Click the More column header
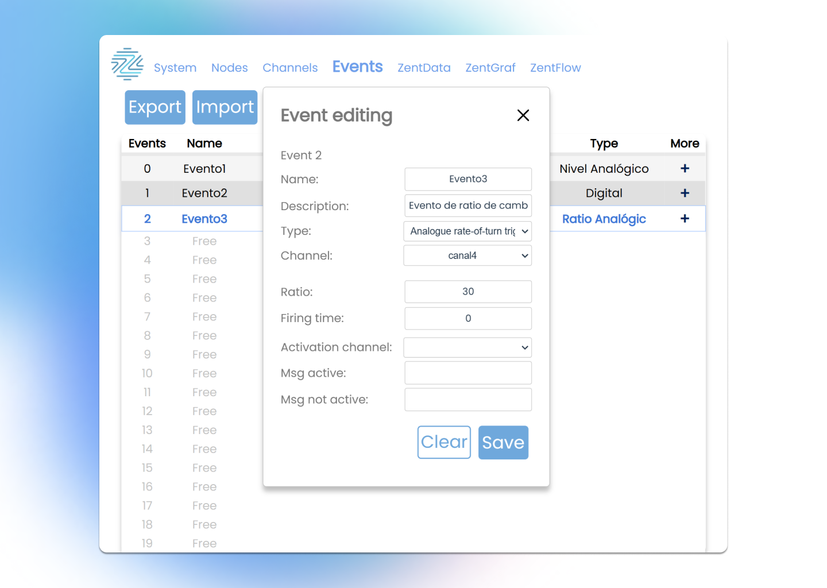Viewport: 827px width, 588px height. coord(685,144)
